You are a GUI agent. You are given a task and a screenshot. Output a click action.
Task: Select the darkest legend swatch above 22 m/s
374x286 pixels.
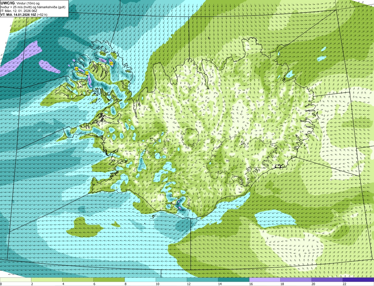coord(358,280)
